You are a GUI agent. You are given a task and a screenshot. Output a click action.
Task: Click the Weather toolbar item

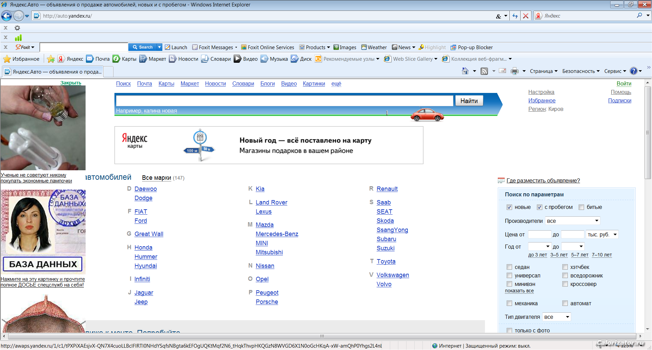pyautogui.click(x=374, y=47)
